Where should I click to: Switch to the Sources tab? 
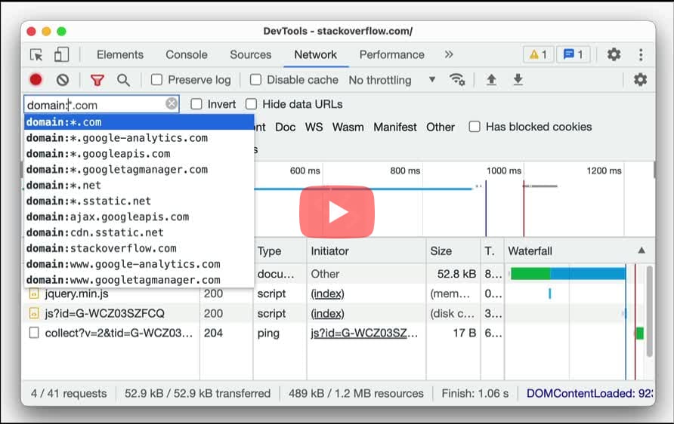pyautogui.click(x=251, y=55)
